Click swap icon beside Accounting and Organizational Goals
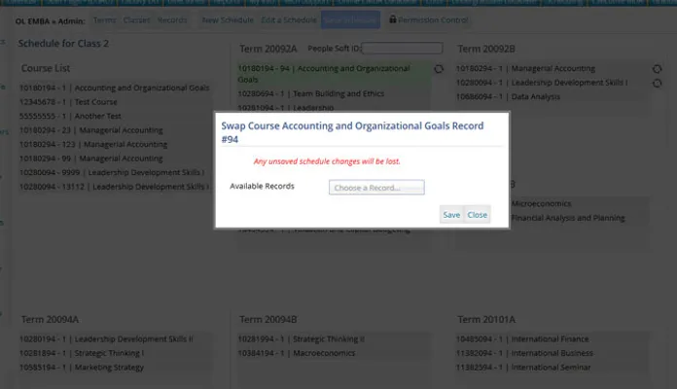 [439, 69]
